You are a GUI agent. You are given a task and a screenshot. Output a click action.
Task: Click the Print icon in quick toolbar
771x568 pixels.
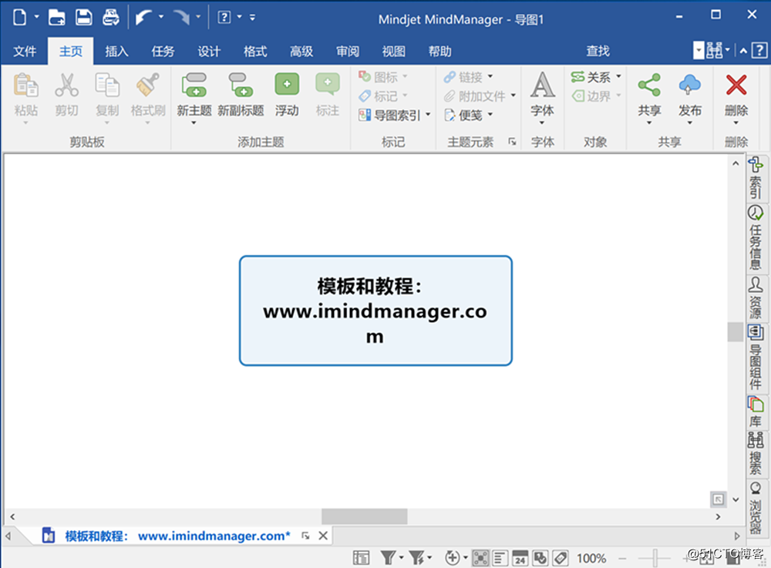point(110,17)
